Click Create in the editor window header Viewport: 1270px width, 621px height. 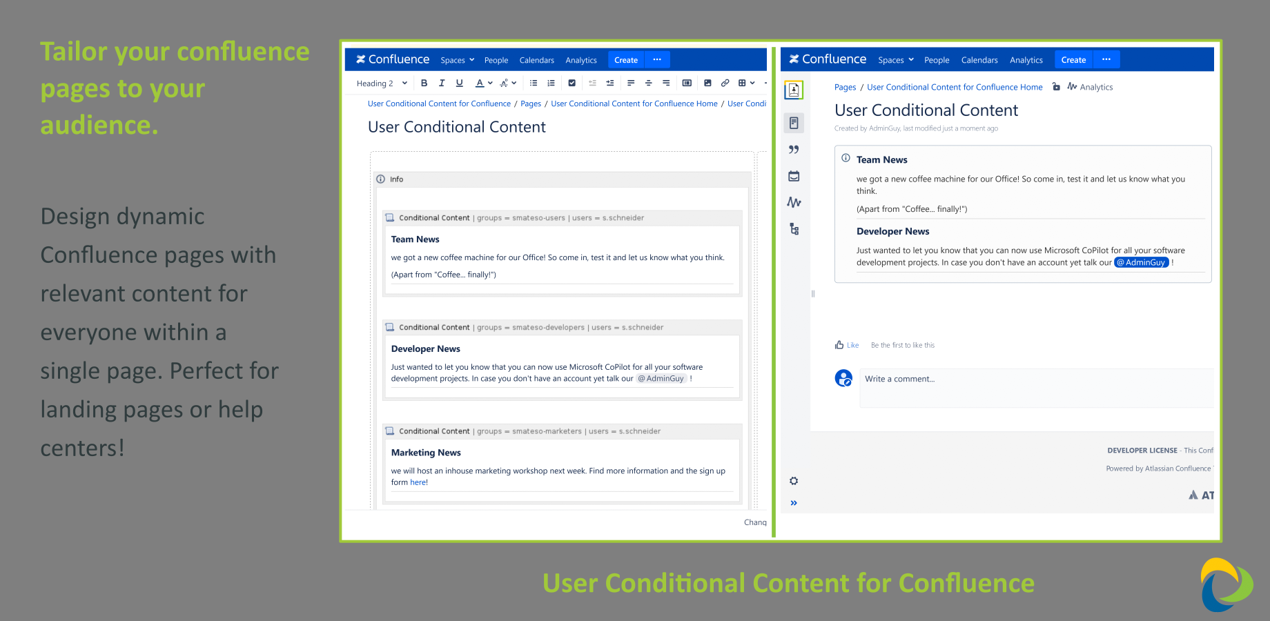[x=626, y=60]
